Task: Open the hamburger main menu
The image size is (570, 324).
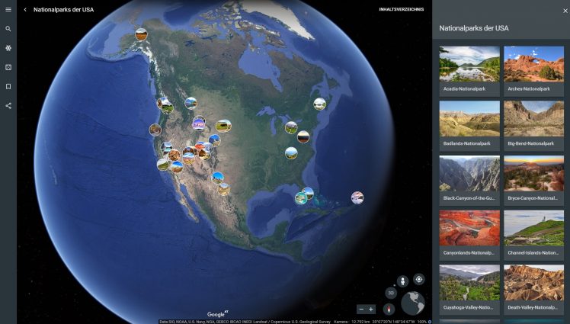Action: [x=8, y=10]
